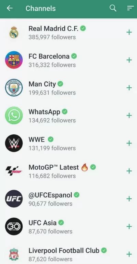The width and height of the screenshot is (137, 264).
Task: Open the Man City channel name
Action: (x=42, y=84)
